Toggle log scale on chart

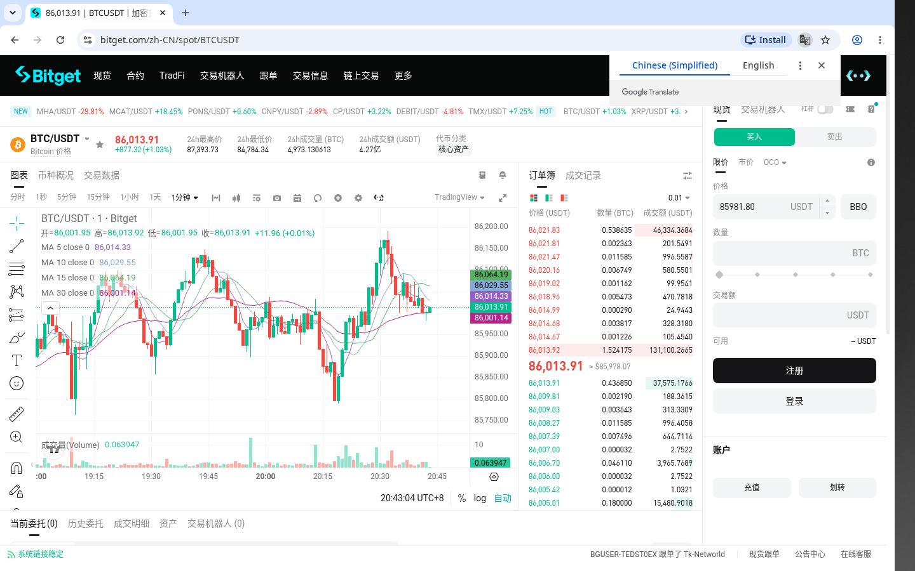click(x=480, y=499)
